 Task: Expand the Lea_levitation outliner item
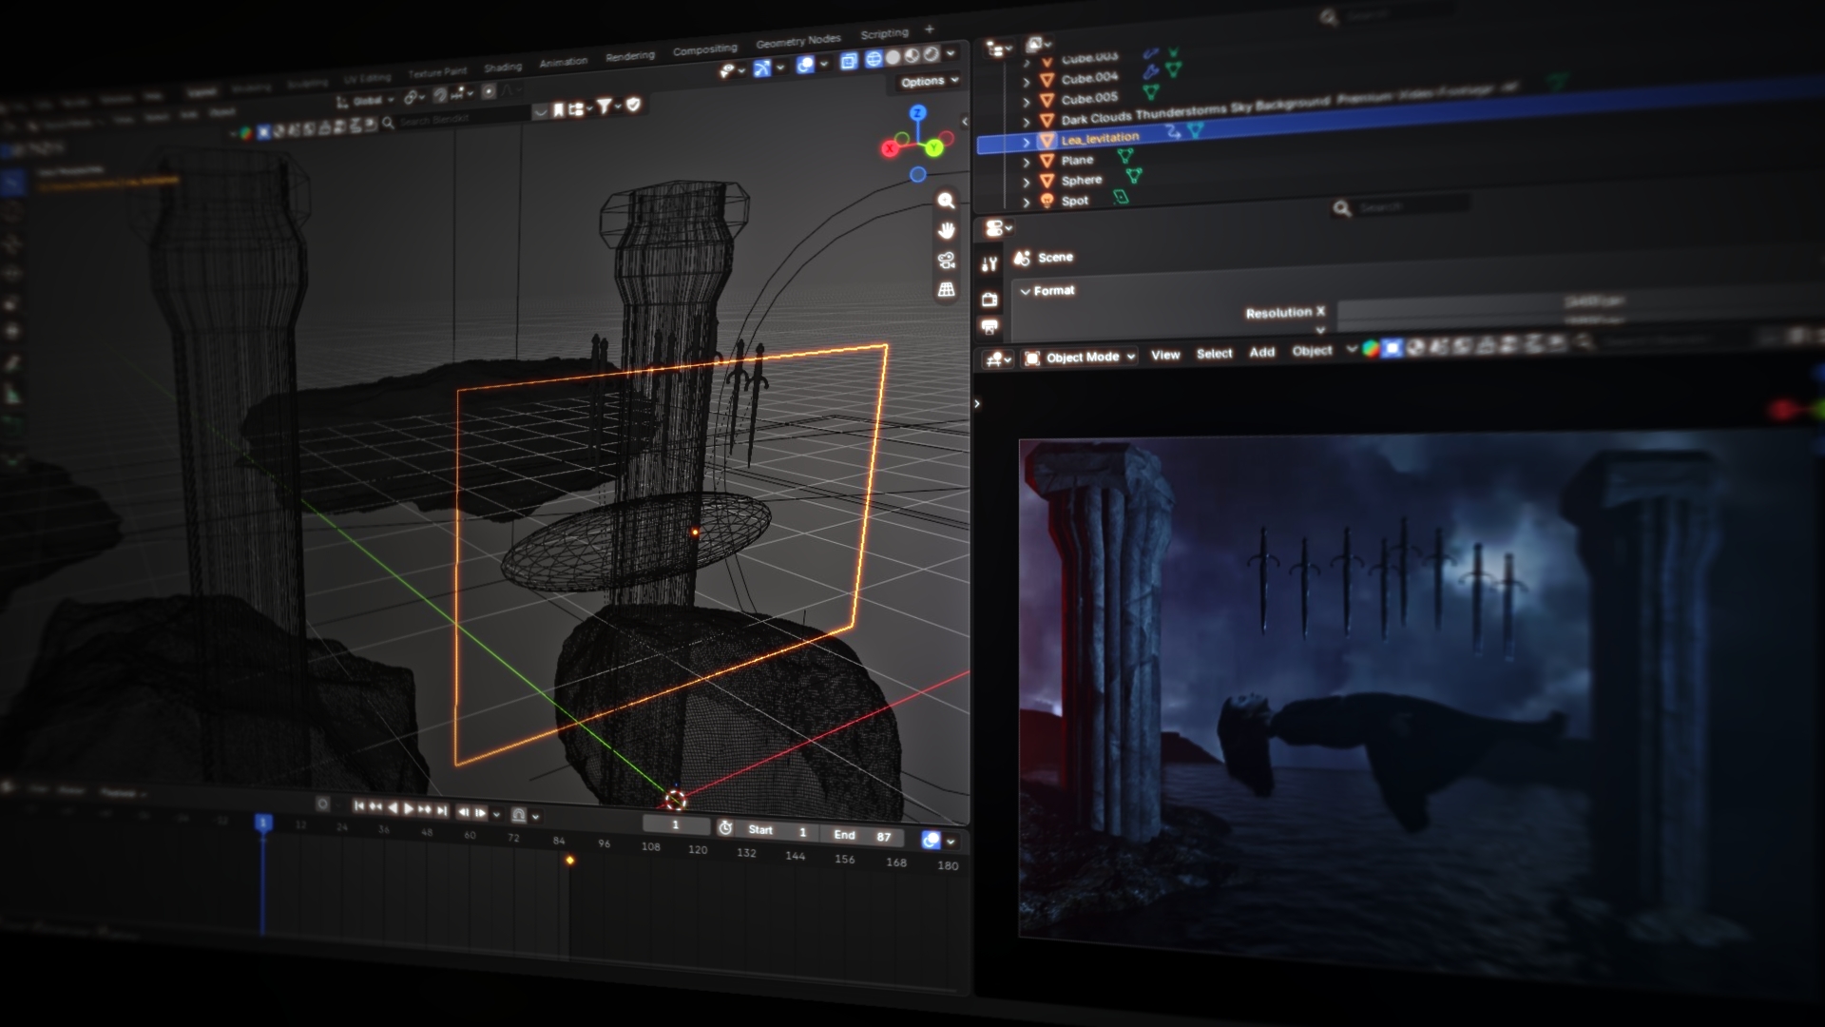[x=1027, y=142]
